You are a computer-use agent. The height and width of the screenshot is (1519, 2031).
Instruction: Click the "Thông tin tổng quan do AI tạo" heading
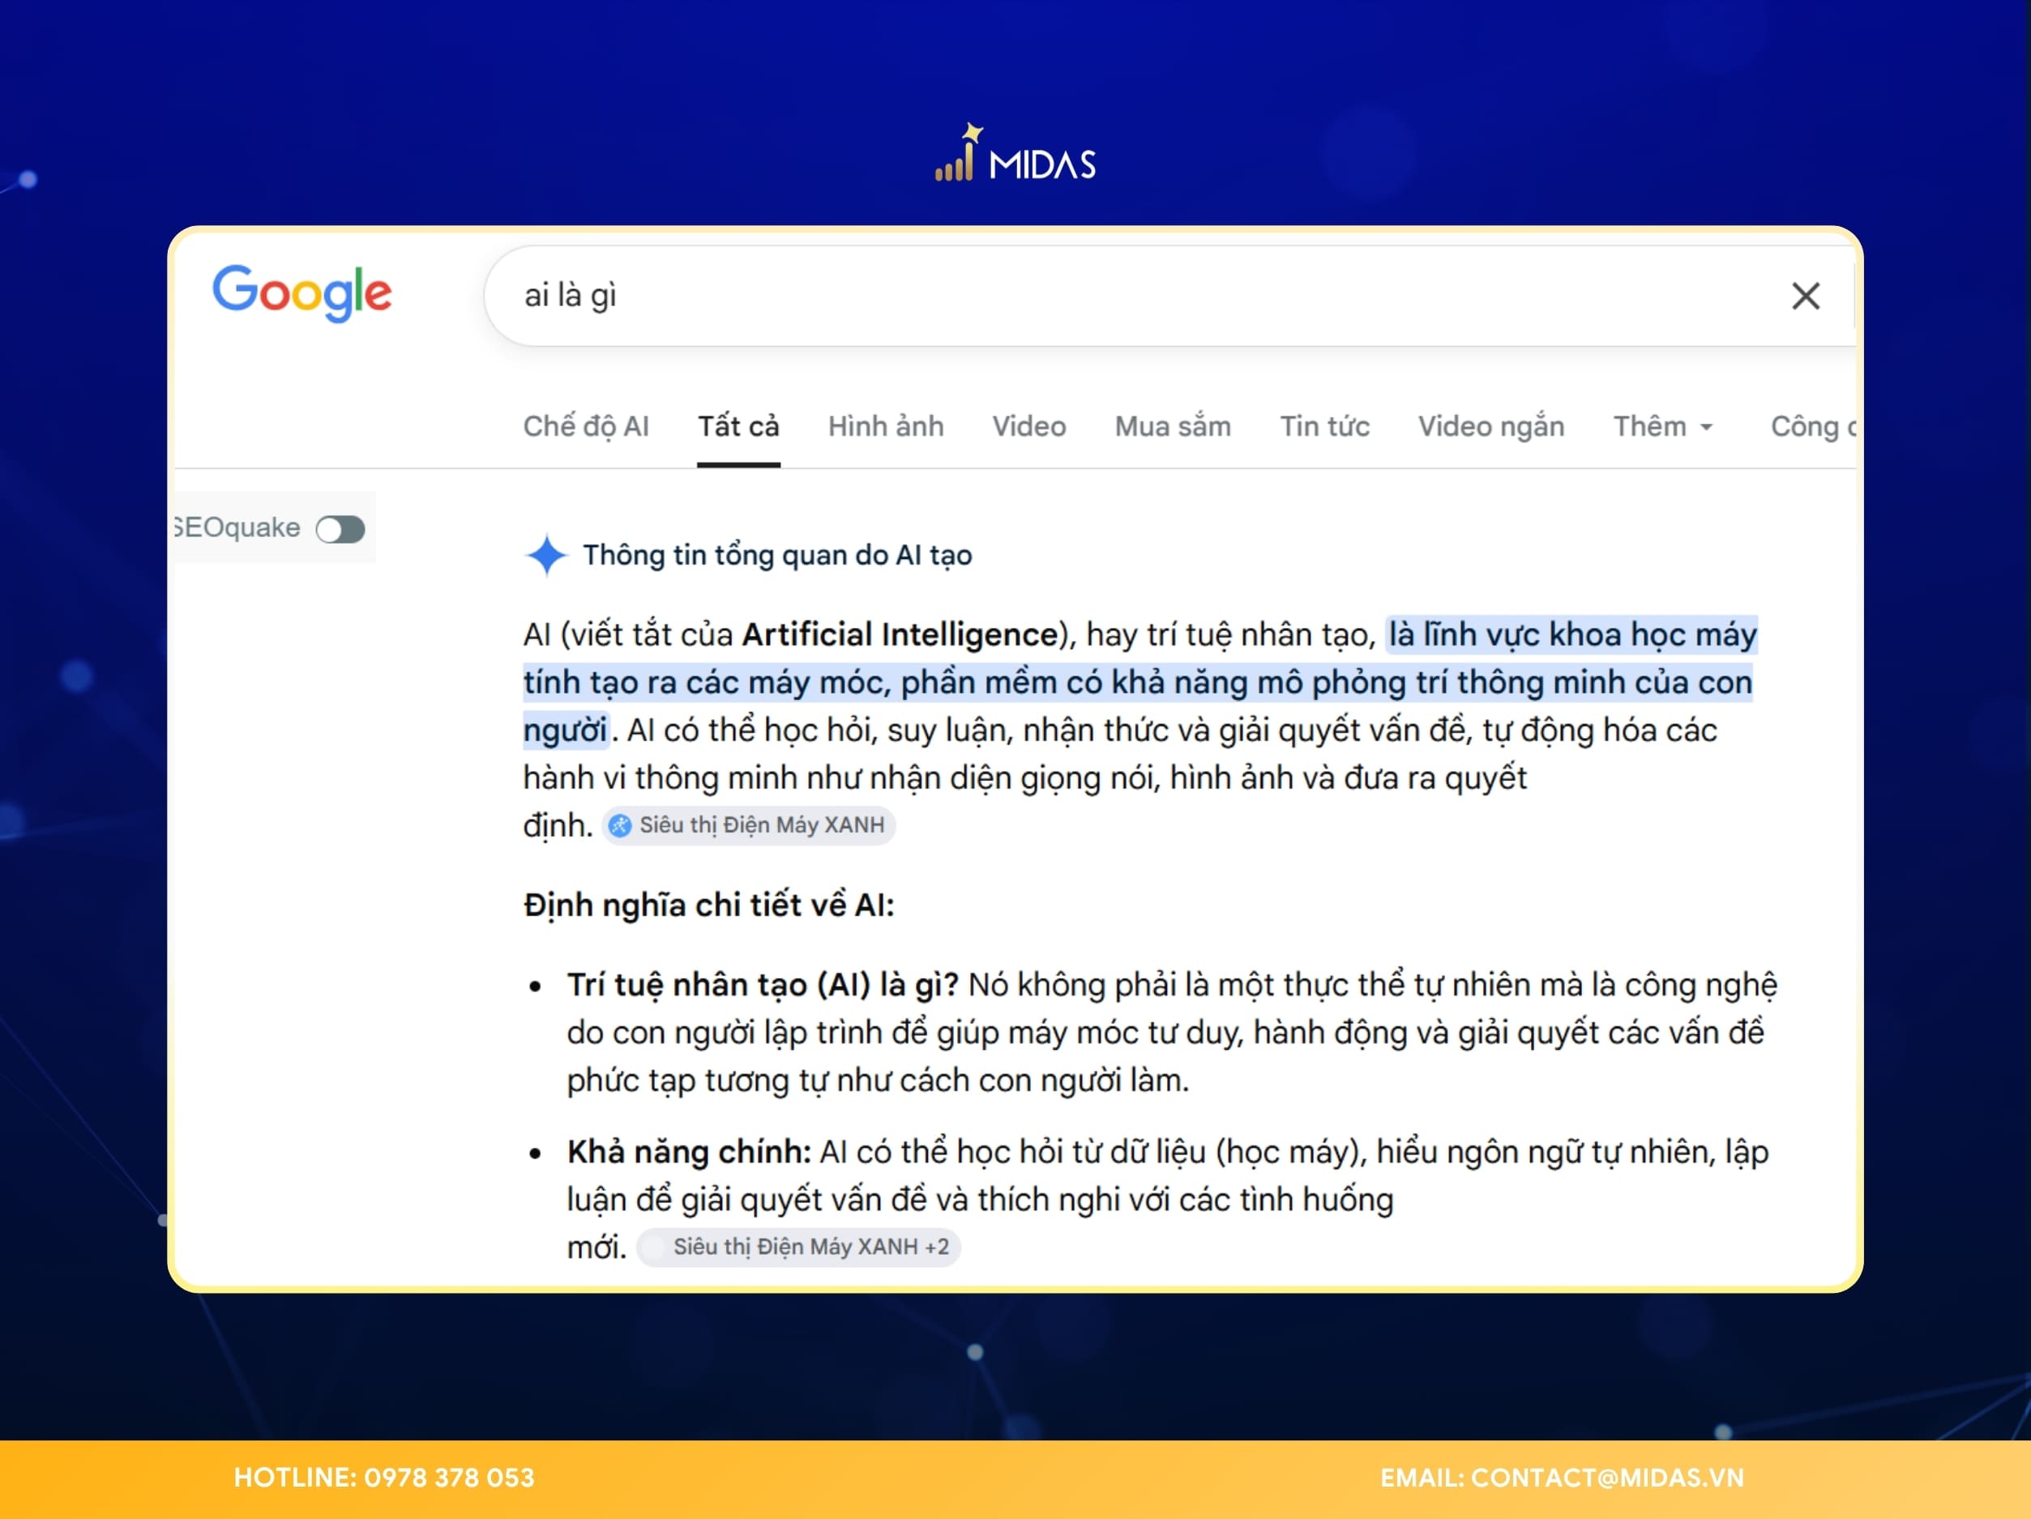[776, 555]
